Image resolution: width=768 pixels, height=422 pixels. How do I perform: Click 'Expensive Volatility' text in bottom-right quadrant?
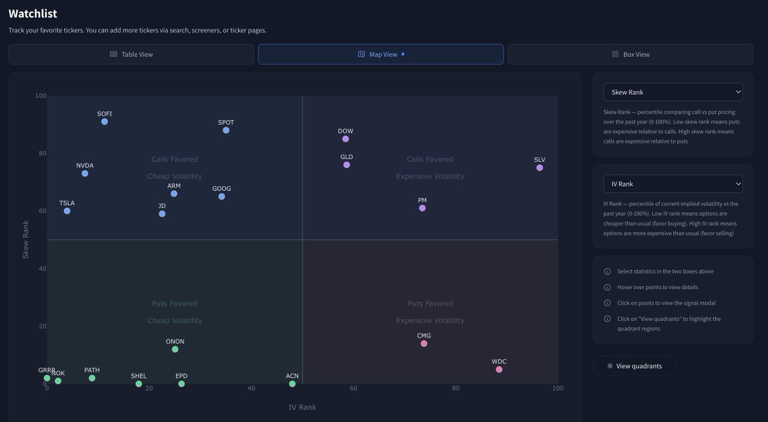pyautogui.click(x=430, y=320)
